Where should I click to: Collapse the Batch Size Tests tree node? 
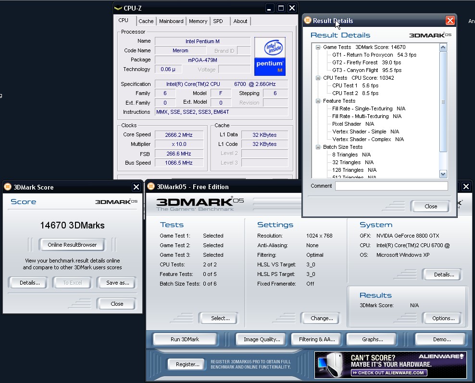click(x=318, y=147)
